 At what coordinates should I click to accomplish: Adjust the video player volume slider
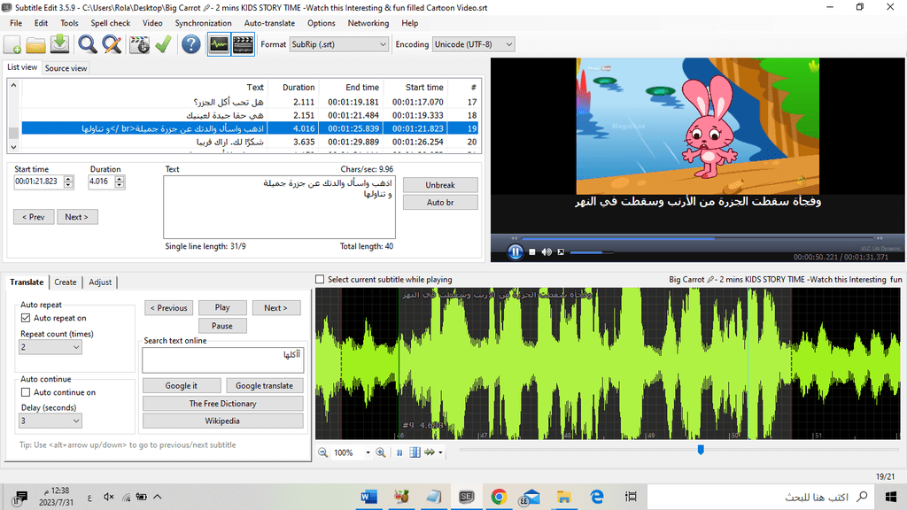pyautogui.click(x=591, y=252)
